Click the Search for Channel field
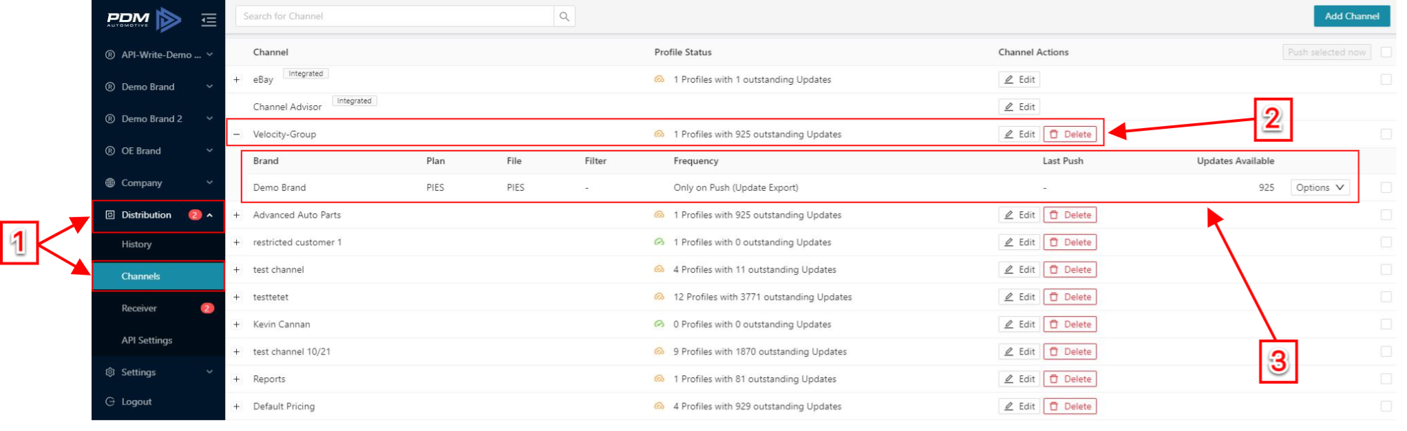 (394, 16)
